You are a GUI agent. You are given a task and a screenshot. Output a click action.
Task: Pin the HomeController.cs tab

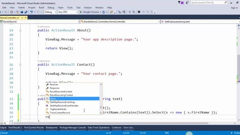(x=22, y=18)
